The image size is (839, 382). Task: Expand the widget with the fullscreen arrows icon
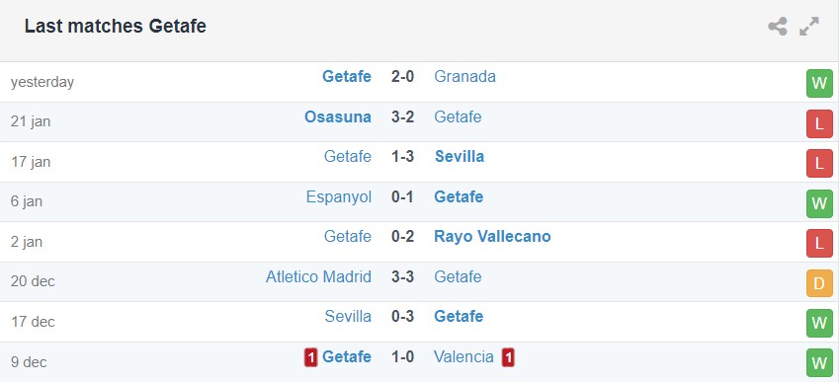click(809, 27)
